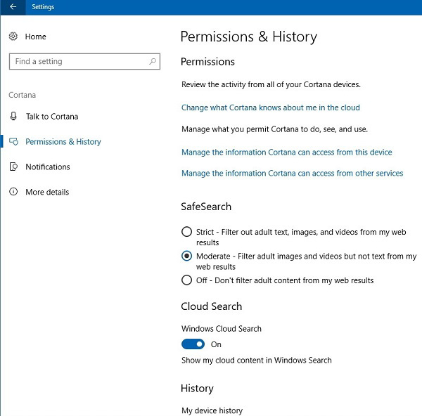Focus the Find a setting search box
The image size is (422, 416).
tap(84, 61)
